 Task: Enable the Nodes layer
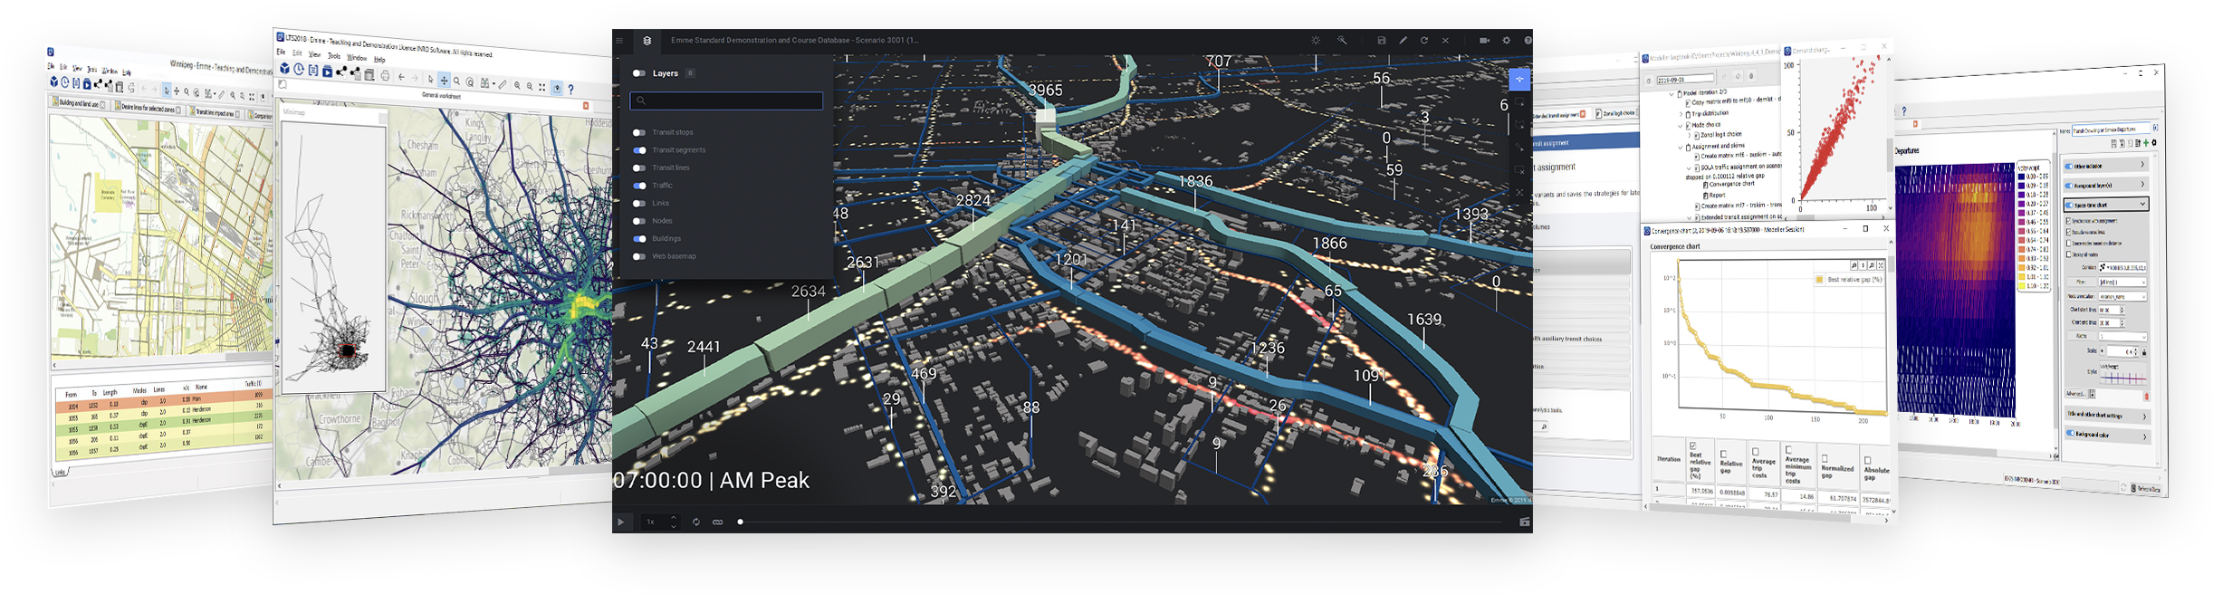point(639,221)
